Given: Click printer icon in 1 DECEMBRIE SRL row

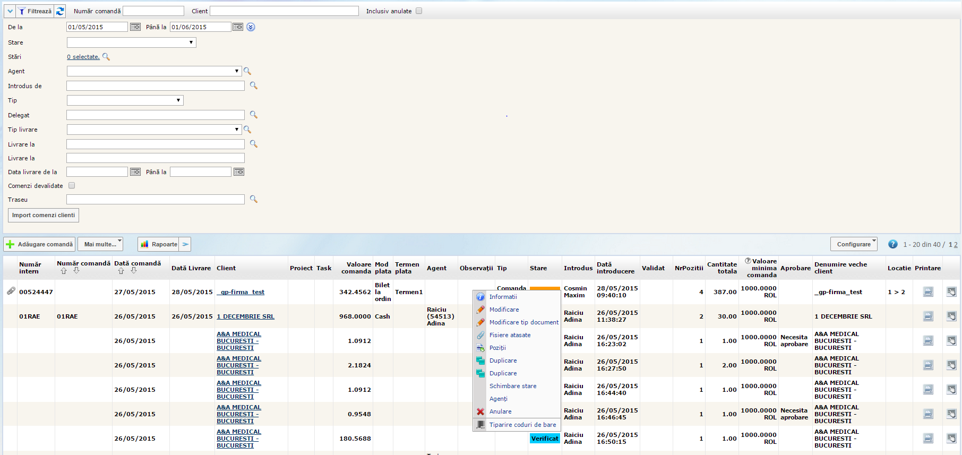Looking at the screenshot, I should point(928,316).
